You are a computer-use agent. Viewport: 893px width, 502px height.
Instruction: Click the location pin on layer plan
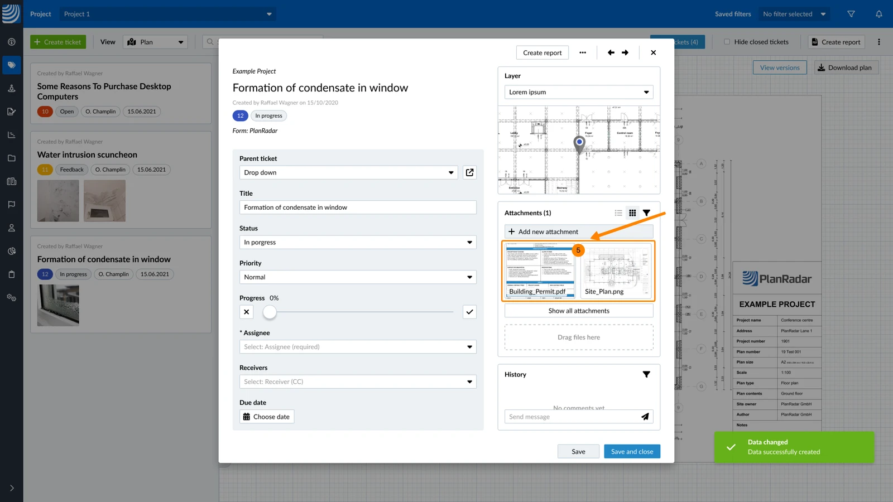[580, 144]
